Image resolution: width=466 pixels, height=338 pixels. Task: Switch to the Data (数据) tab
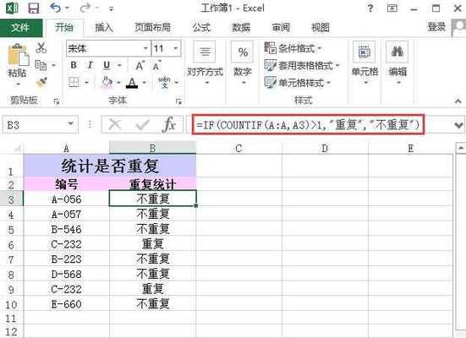click(x=241, y=28)
